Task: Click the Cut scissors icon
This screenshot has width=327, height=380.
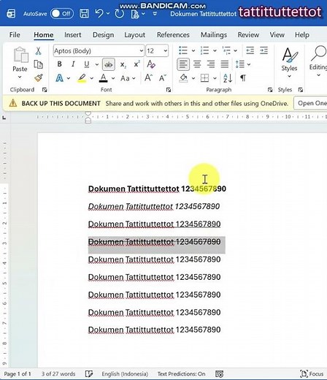Action: coord(38,51)
